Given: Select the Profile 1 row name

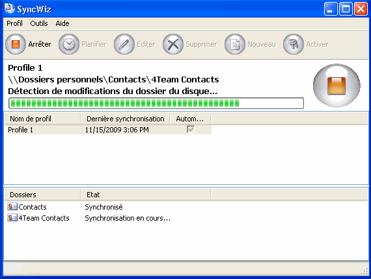Looking at the screenshot, I should pyautogui.click(x=20, y=130).
